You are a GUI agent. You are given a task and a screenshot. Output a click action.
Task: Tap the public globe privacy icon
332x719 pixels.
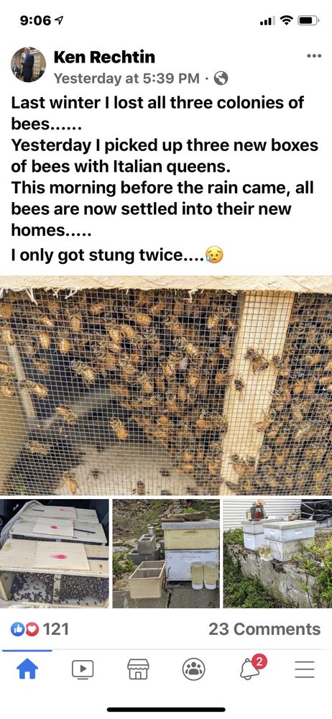coord(221,79)
